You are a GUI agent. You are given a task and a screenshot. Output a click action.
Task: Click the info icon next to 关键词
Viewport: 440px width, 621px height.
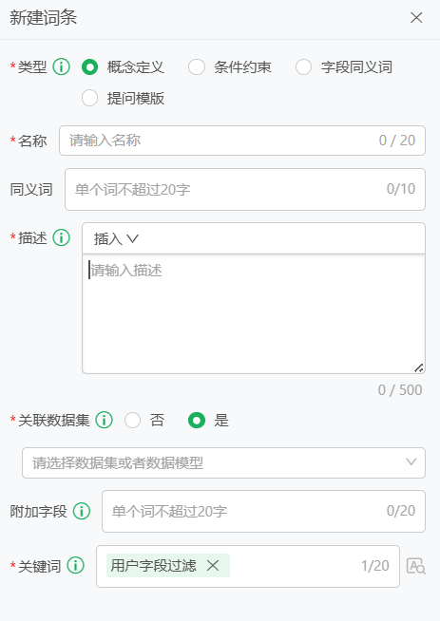tap(76, 565)
